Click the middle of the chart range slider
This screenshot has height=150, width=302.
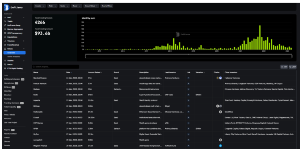[189, 56]
